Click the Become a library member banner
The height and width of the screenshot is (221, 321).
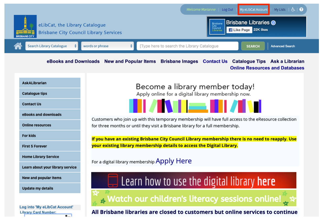coord(195,98)
